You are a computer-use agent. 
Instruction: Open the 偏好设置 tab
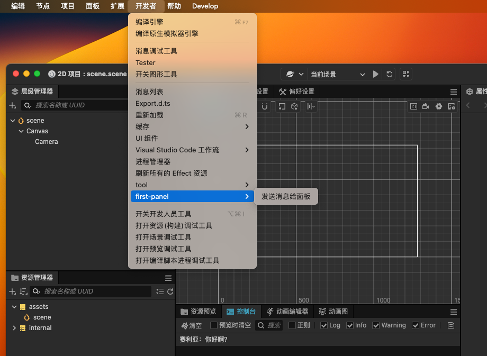296,92
